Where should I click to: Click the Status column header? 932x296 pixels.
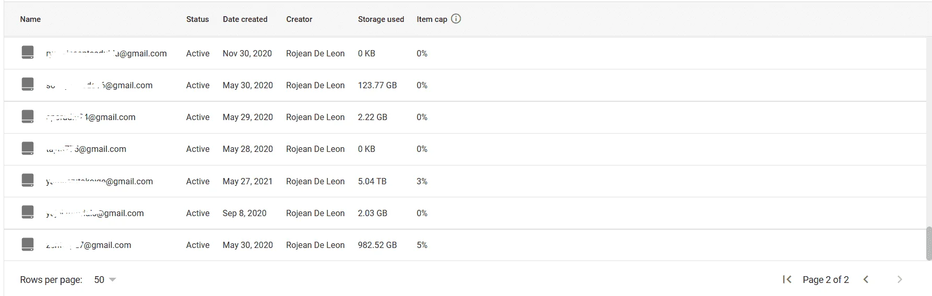[x=197, y=19]
